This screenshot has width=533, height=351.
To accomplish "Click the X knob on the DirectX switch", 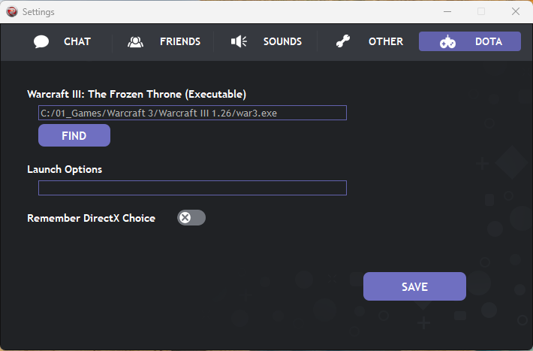I will (185, 217).
